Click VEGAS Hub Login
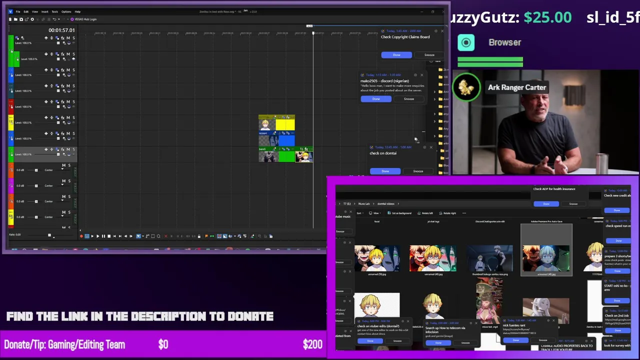 click(83, 19)
